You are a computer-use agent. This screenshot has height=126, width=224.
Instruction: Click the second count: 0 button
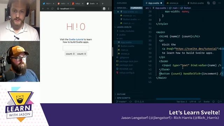click(x=82, y=54)
